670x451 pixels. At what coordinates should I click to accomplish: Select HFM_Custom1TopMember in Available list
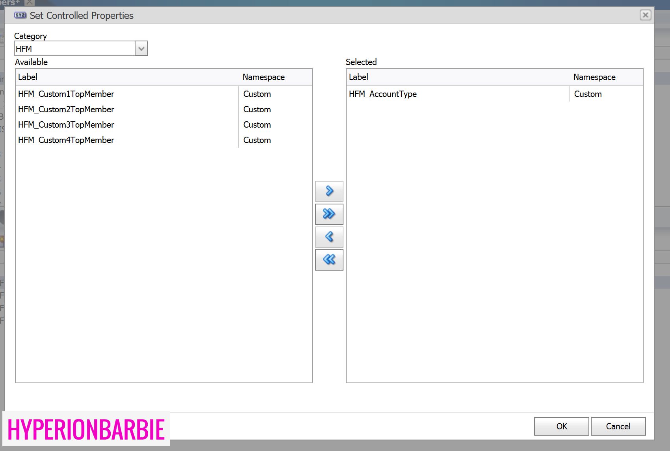point(66,94)
